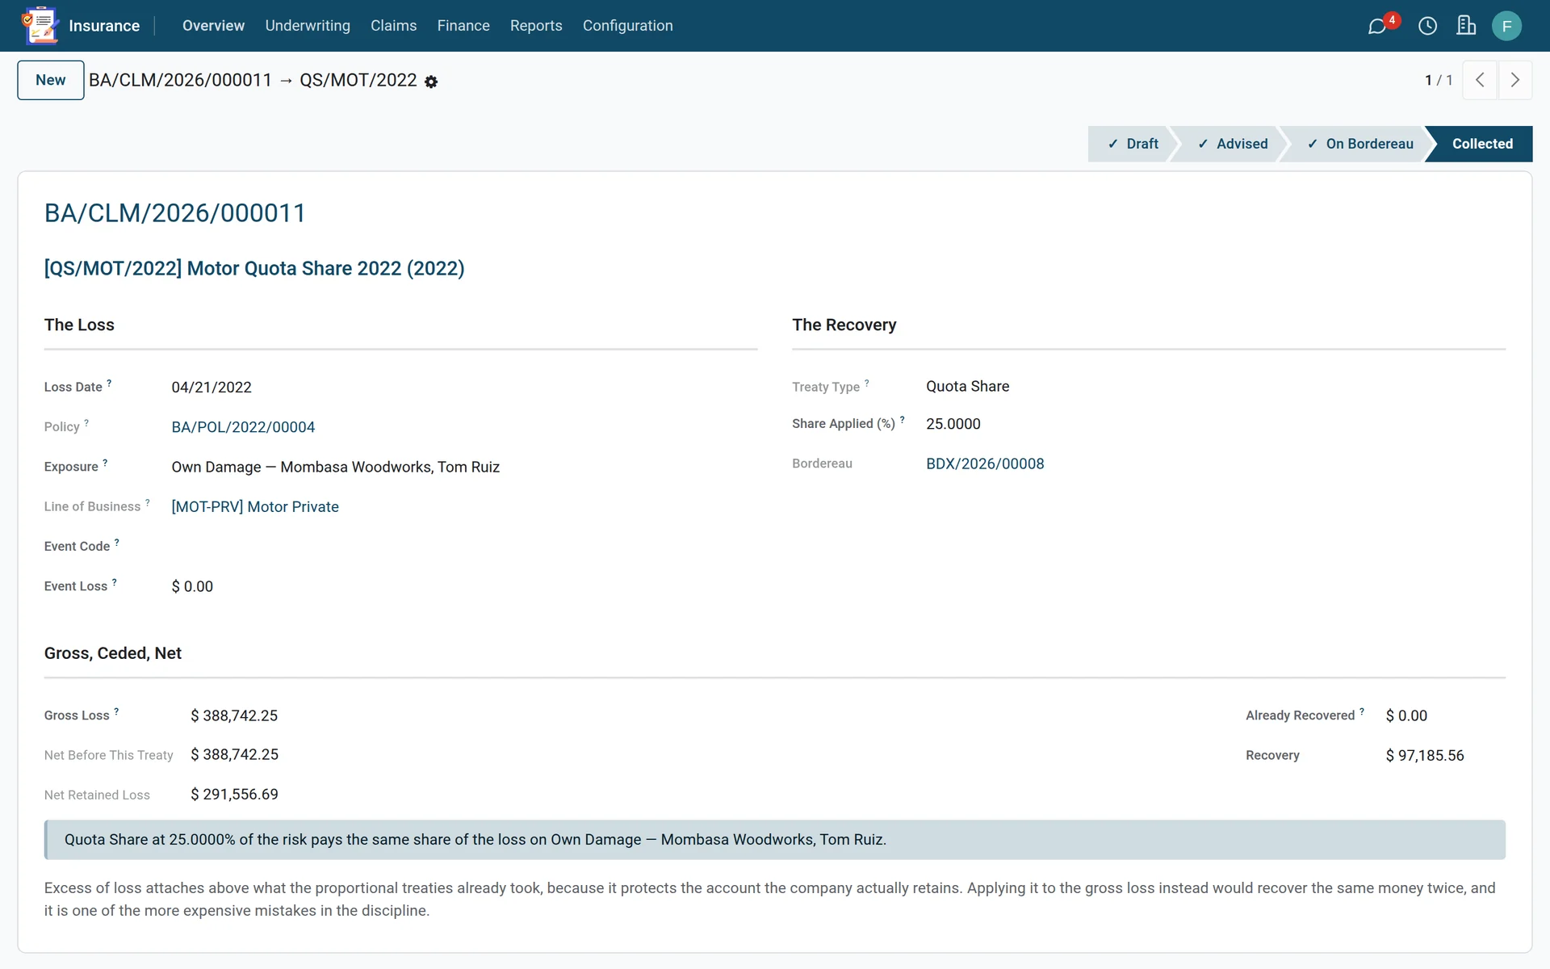Open the conversations chat bubble icon
Image resolution: width=1550 pixels, height=969 pixels.
click(x=1376, y=27)
